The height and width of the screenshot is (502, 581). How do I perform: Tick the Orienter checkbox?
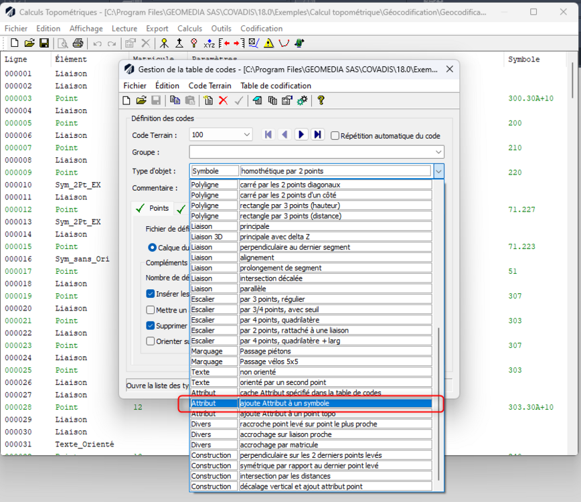click(x=150, y=341)
